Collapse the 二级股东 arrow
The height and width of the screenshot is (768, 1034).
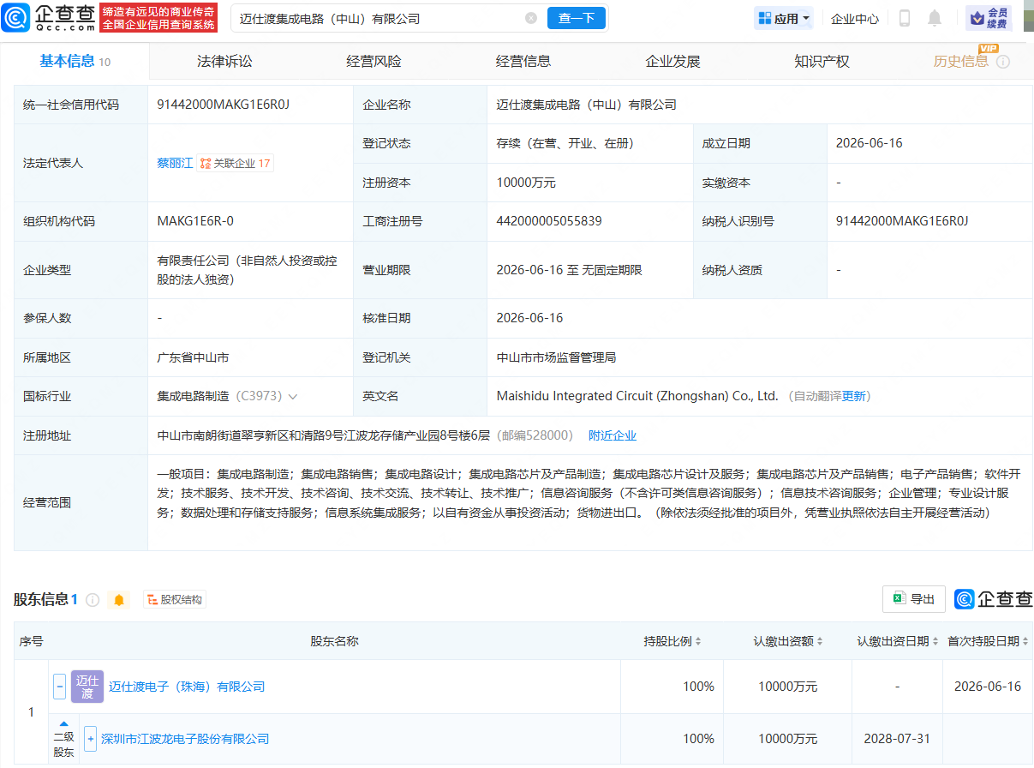63,724
